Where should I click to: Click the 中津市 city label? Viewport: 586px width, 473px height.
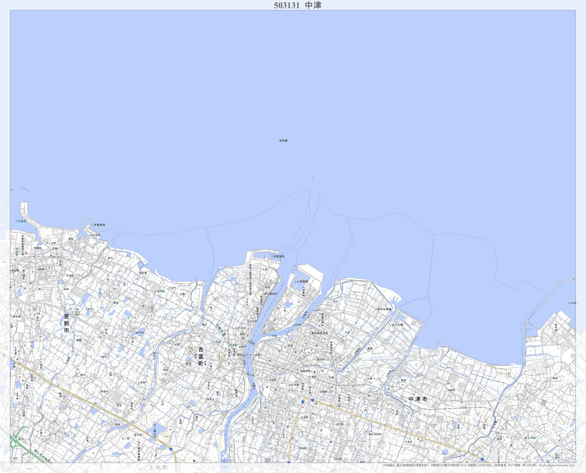(418, 399)
